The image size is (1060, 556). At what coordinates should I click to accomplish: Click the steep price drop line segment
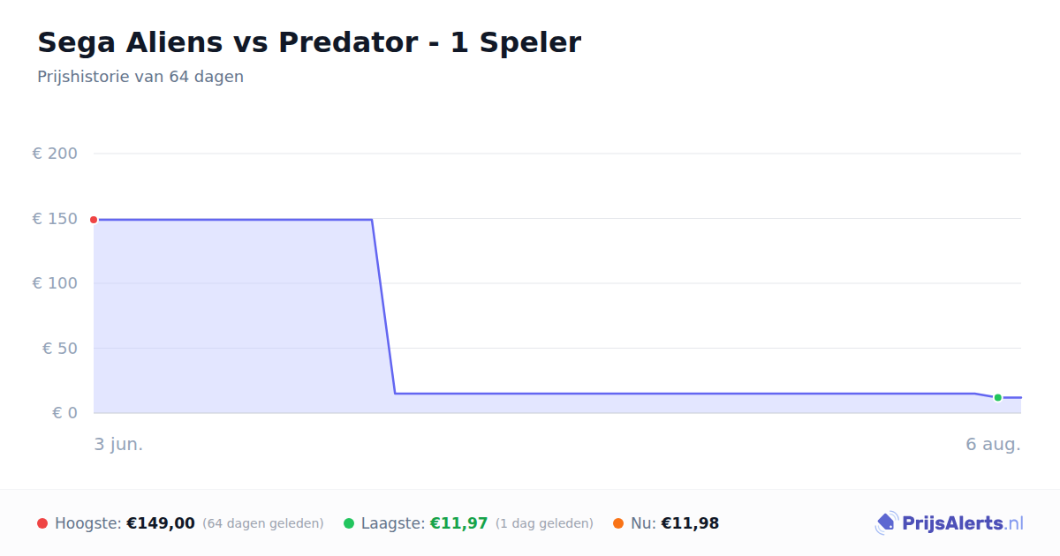coord(383,306)
